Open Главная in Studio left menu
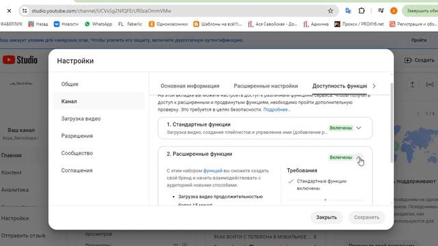Viewport: 438px width, 246px height. [12, 155]
